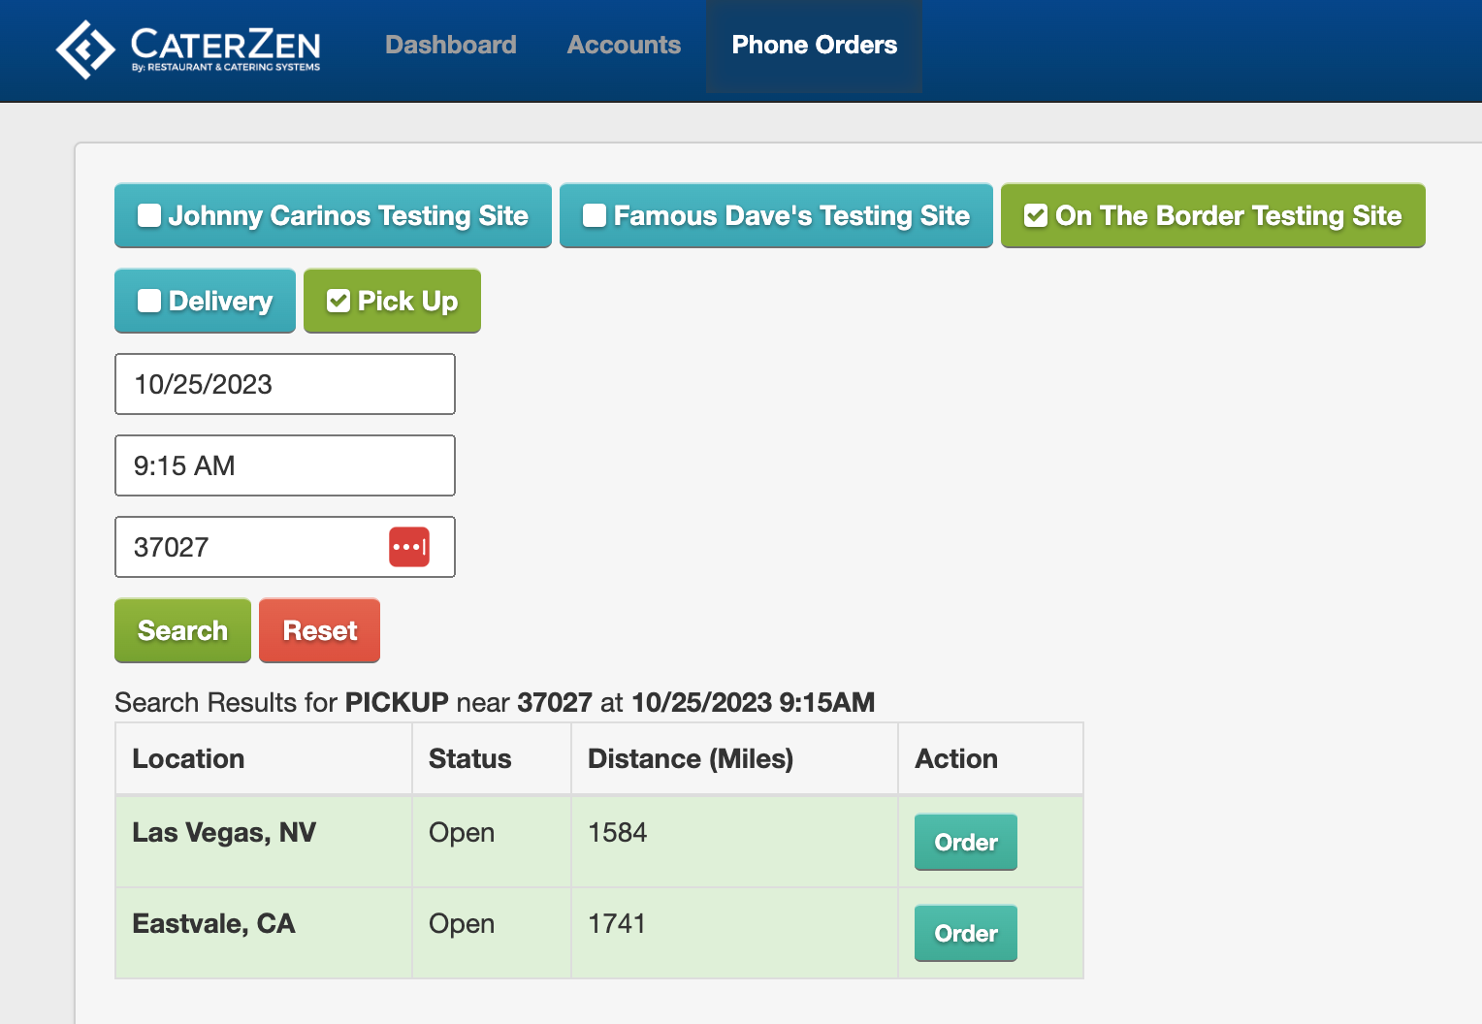Click Order for Eastvale, CA
Image resolution: width=1482 pixels, height=1024 pixels.
pyautogui.click(x=966, y=933)
